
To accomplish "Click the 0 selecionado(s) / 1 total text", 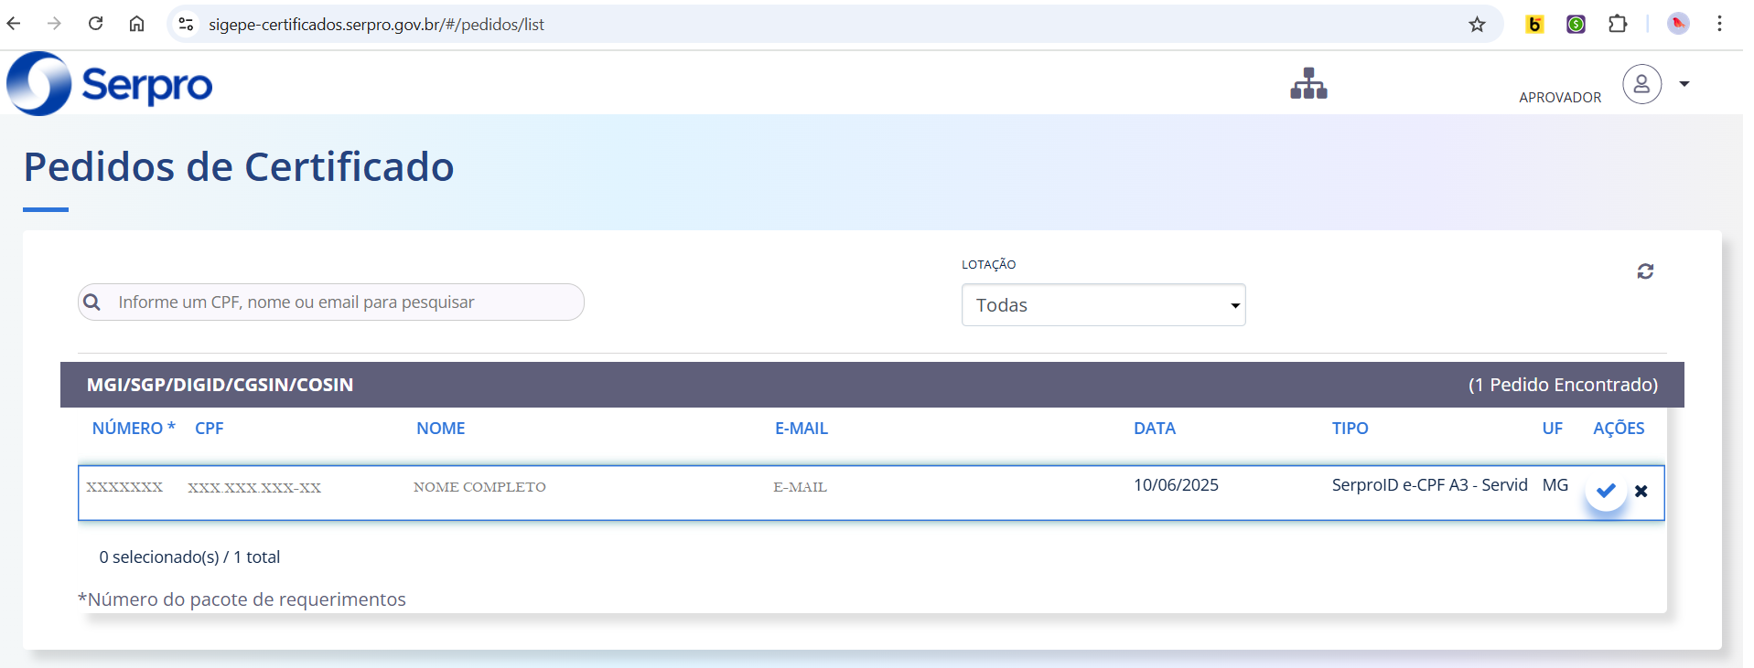I will point(189,557).
